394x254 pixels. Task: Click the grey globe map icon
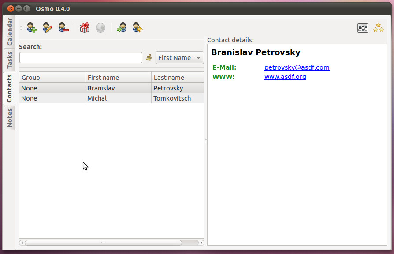tap(100, 28)
